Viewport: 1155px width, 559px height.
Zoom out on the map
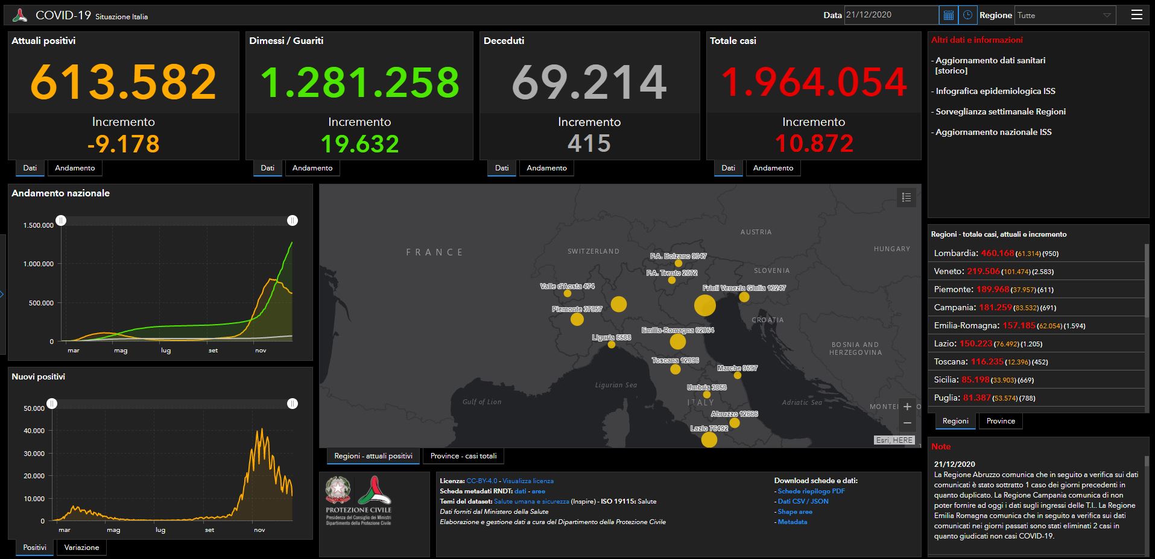click(907, 423)
